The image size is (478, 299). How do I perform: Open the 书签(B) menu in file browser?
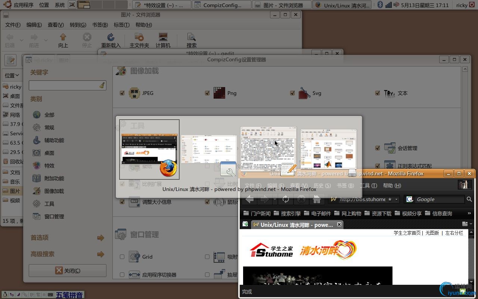[100, 25]
